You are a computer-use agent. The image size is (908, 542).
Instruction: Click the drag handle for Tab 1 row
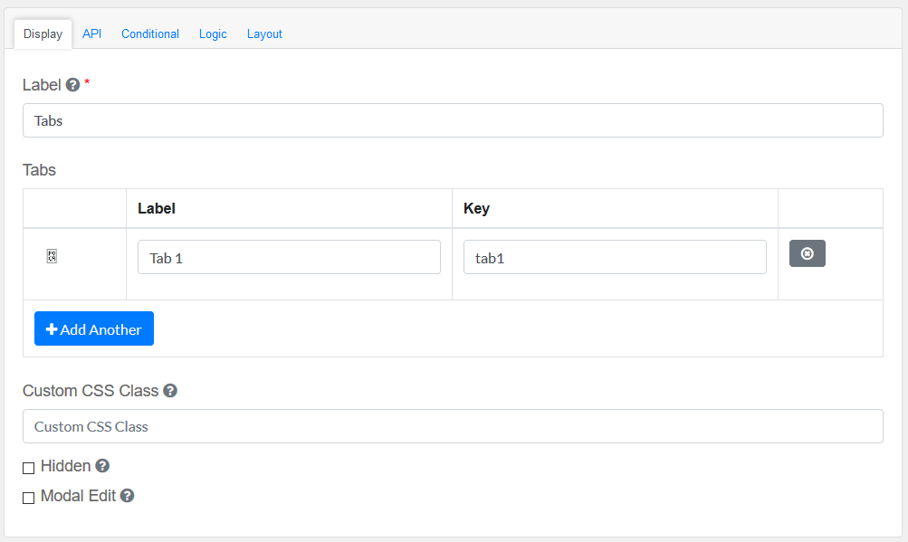point(53,257)
